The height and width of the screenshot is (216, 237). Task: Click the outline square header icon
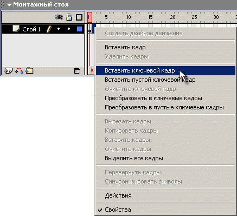coord(79,17)
